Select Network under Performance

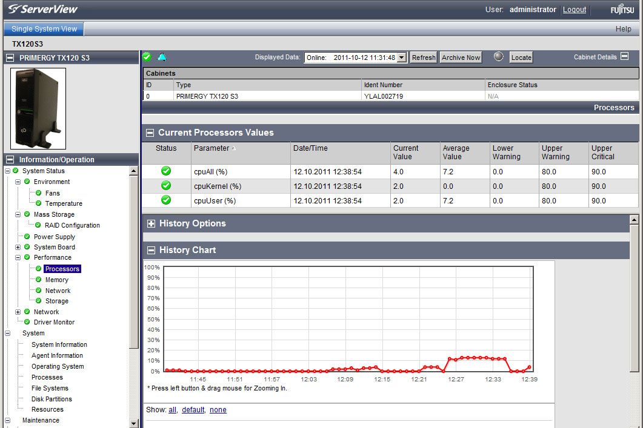pos(58,291)
